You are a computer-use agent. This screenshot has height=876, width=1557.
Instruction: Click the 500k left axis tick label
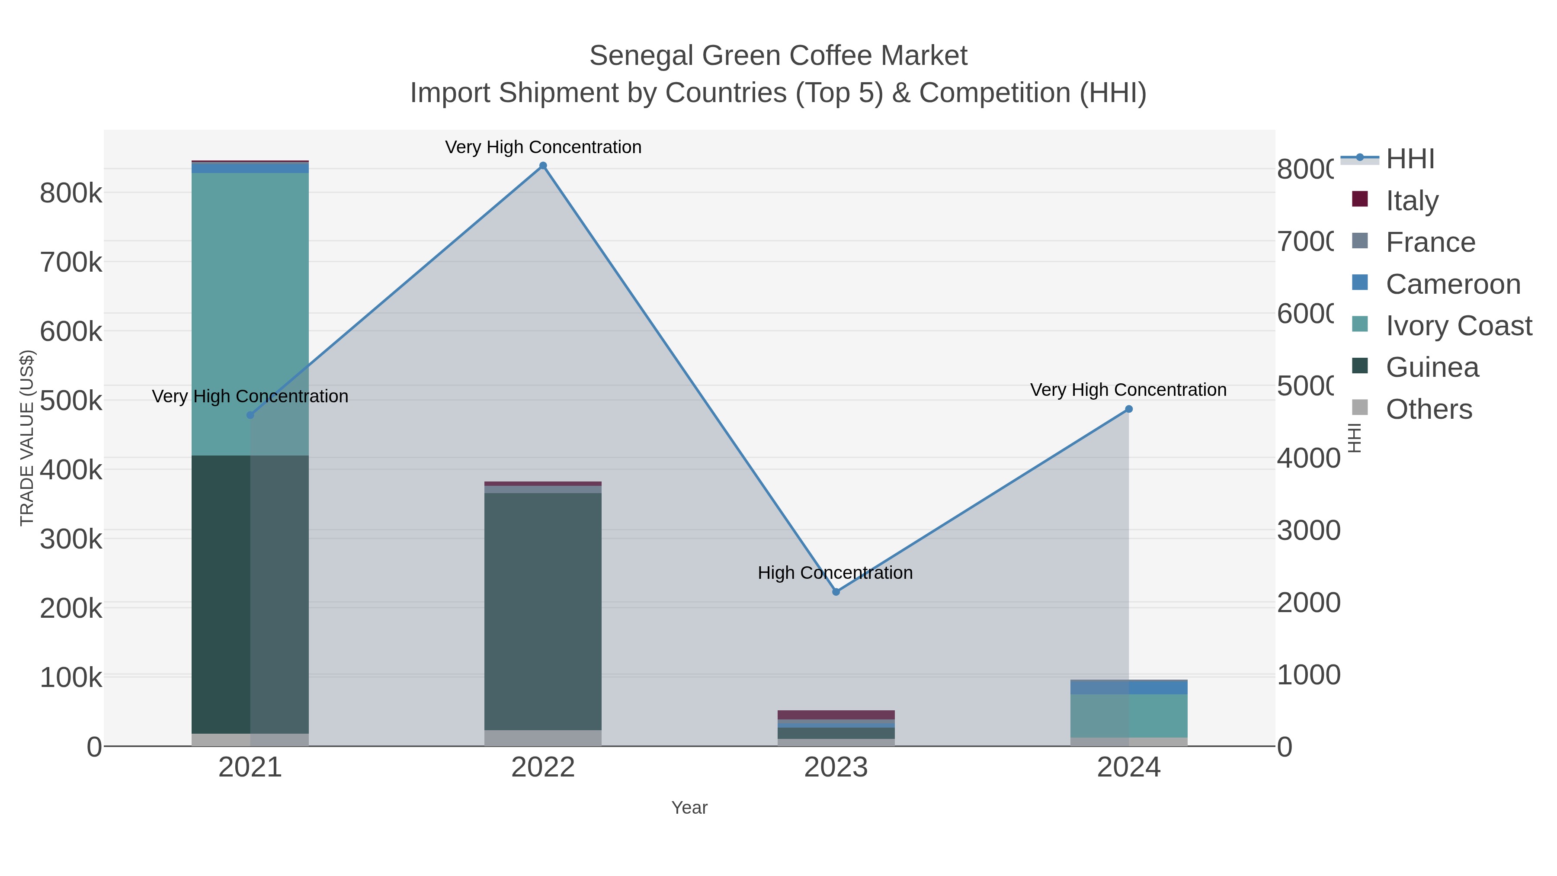71,401
